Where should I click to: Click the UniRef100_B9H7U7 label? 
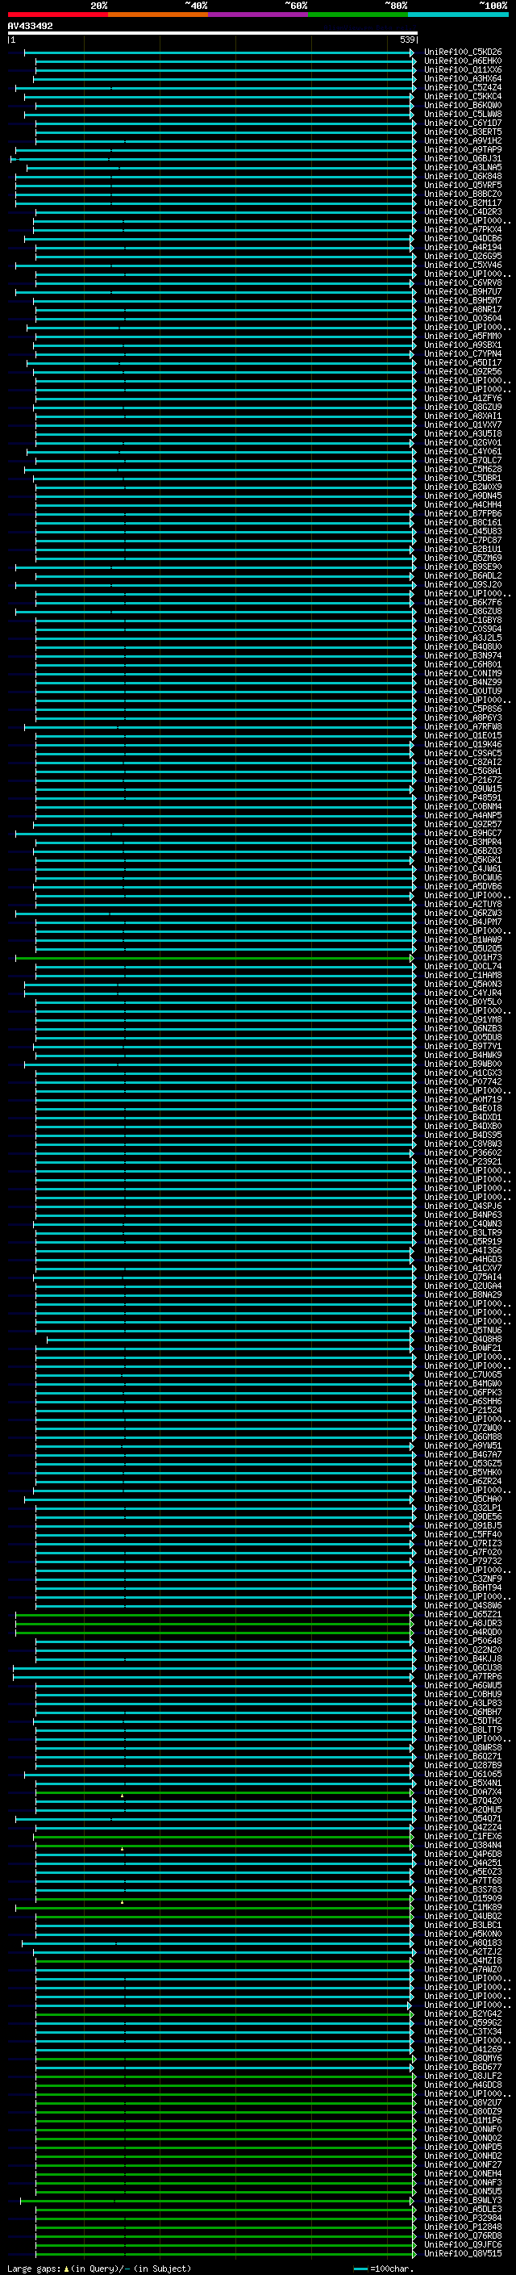[463, 291]
